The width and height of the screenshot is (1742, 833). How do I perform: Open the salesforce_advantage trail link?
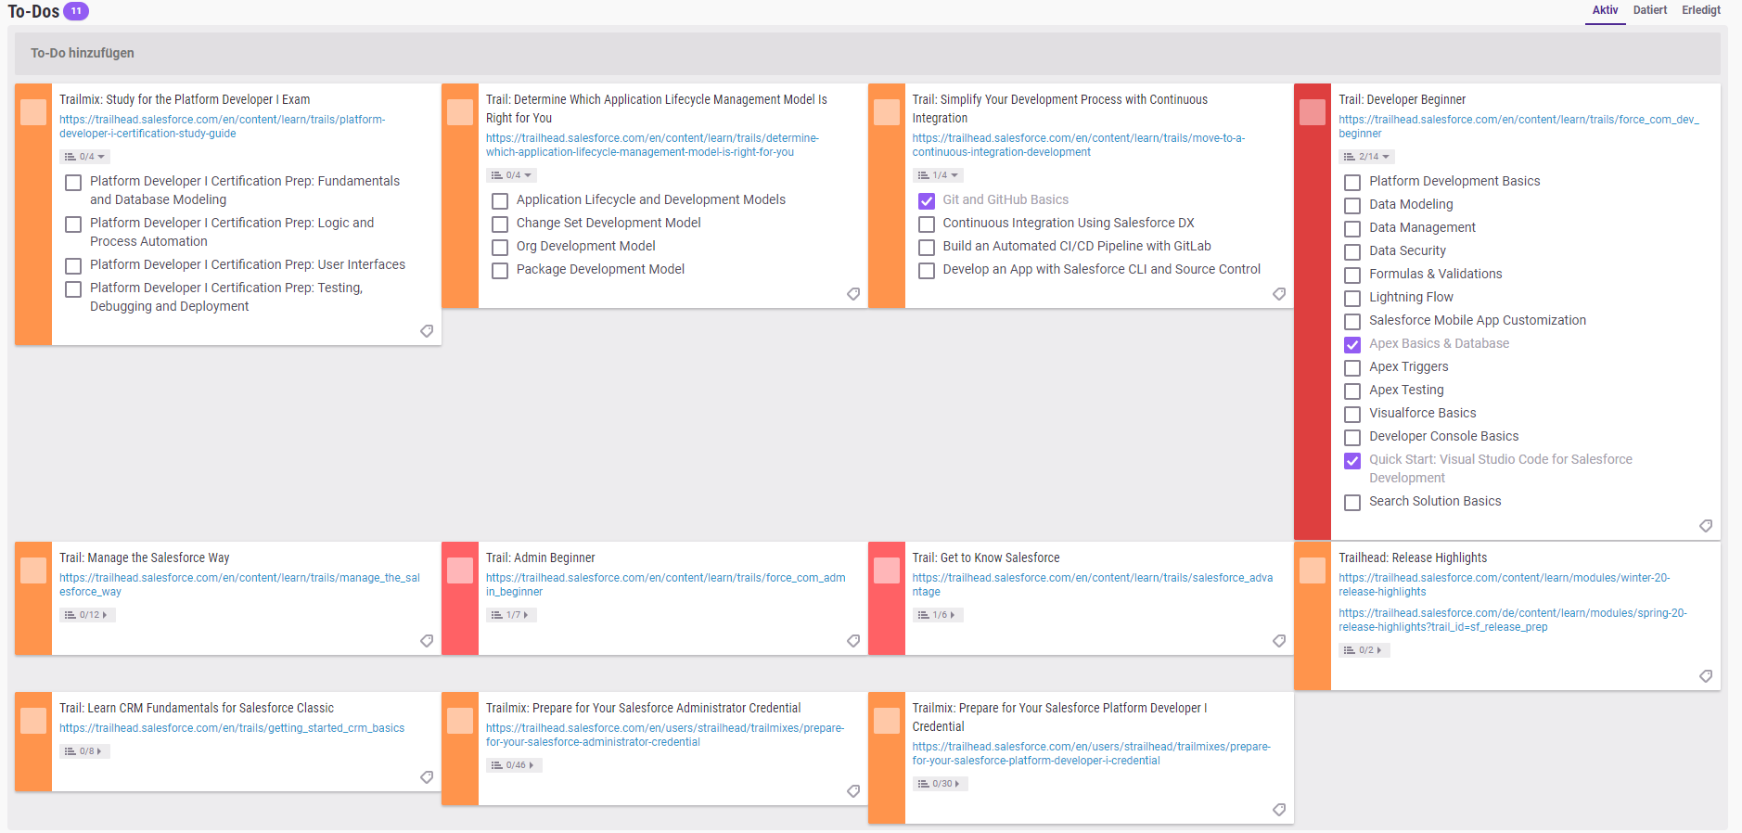1093,584
